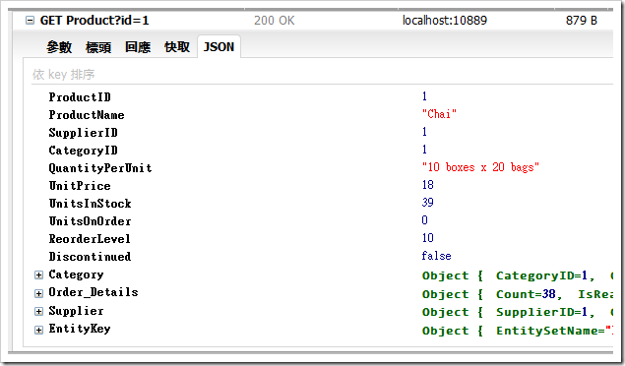This screenshot has width=625, height=366.
Task: Click the UnitsInStock value 39
Action: (x=428, y=203)
